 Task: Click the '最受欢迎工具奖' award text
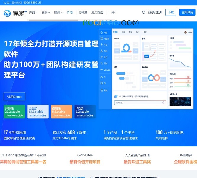tap(137, 162)
